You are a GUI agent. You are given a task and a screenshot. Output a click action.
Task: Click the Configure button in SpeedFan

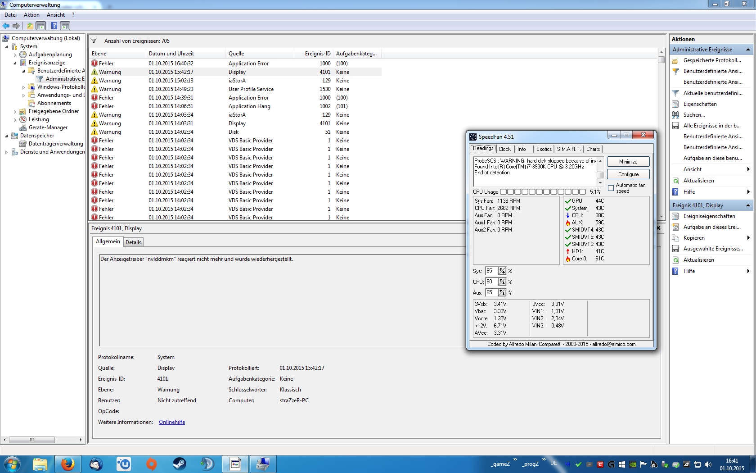coord(628,174)
